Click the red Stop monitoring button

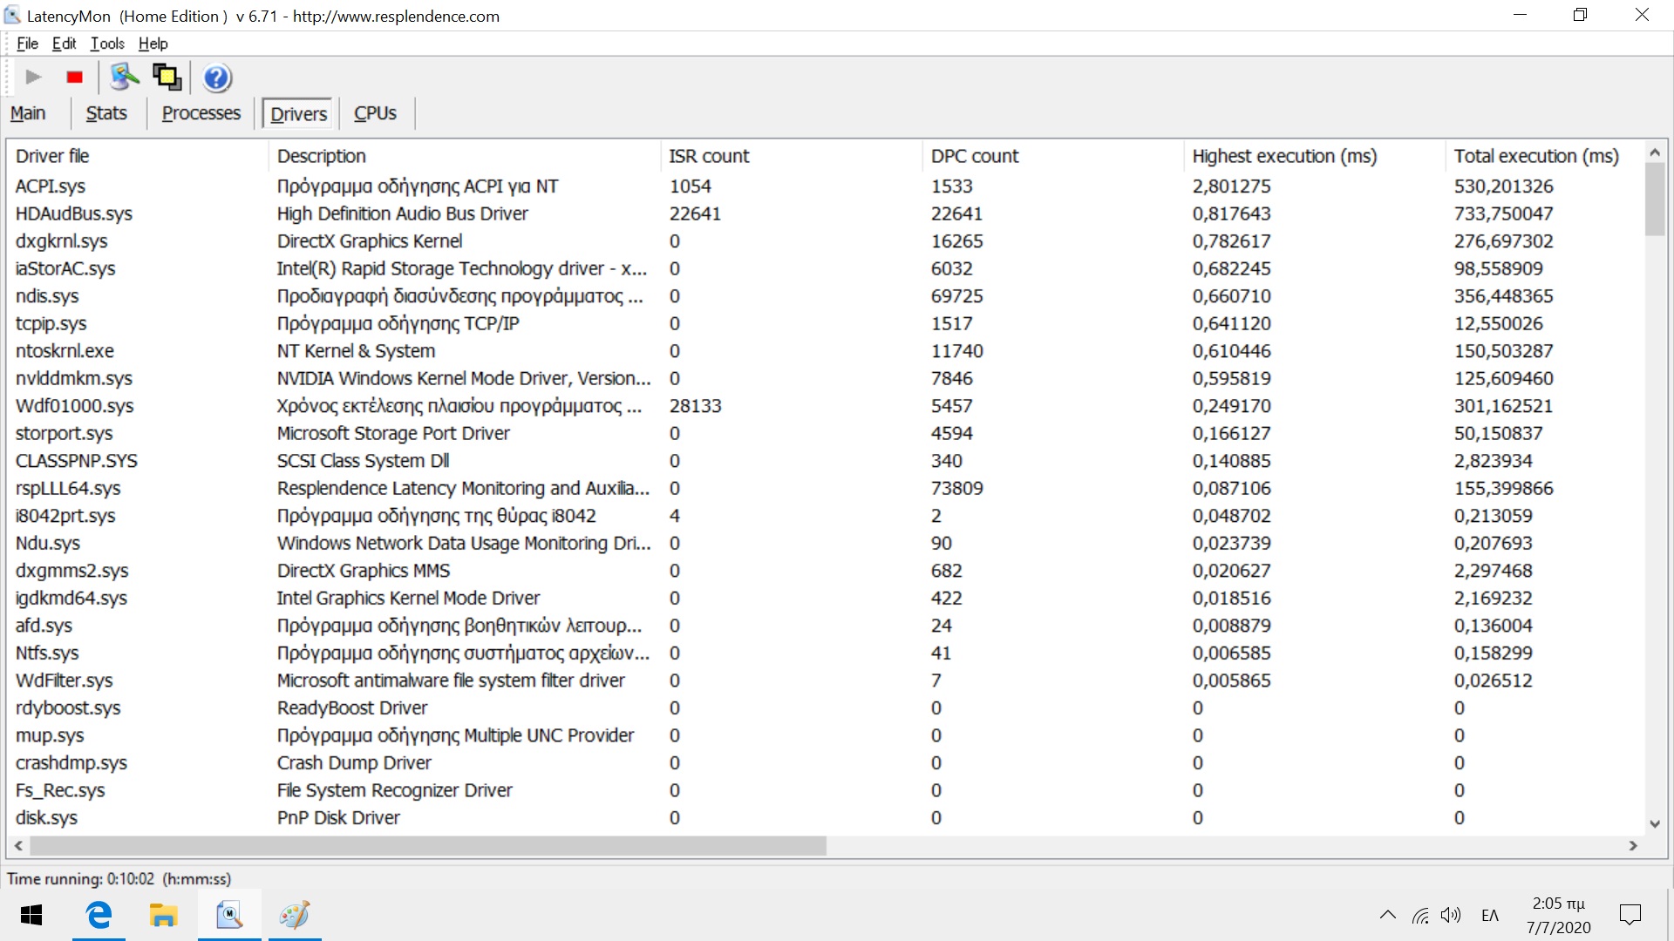pos(74,78)
